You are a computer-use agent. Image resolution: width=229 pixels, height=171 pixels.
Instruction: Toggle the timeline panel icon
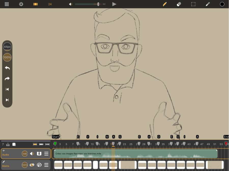[x=36, y=4]
